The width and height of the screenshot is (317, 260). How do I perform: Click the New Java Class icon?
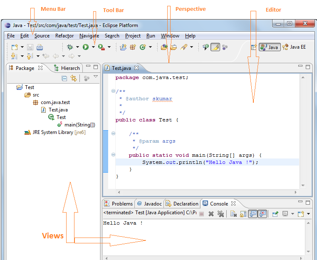tap(143, 47)
